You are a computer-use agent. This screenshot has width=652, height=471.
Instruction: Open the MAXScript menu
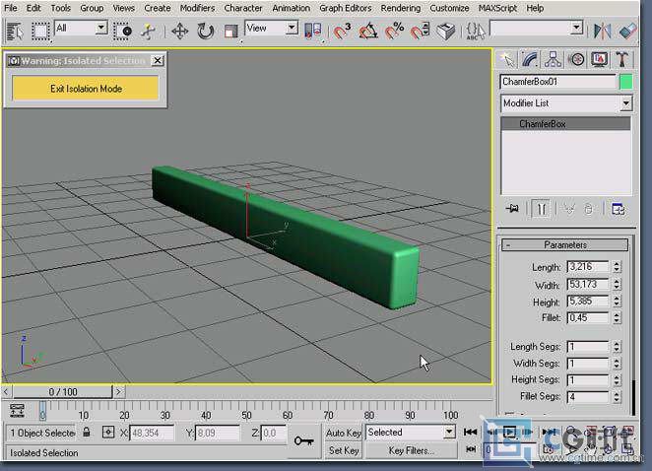pos(497,8)
